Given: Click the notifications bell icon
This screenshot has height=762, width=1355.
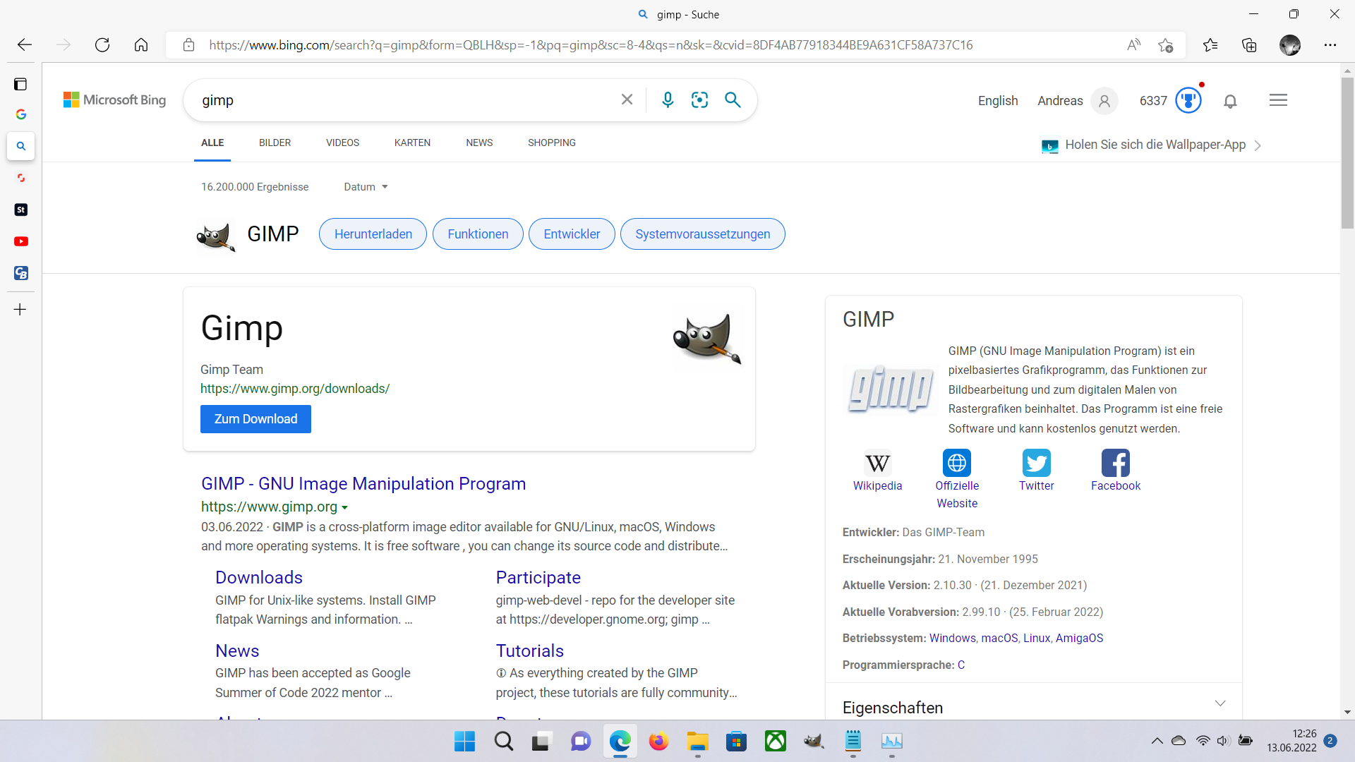Looking at the screenshot, I should (x=1230, y=101).
